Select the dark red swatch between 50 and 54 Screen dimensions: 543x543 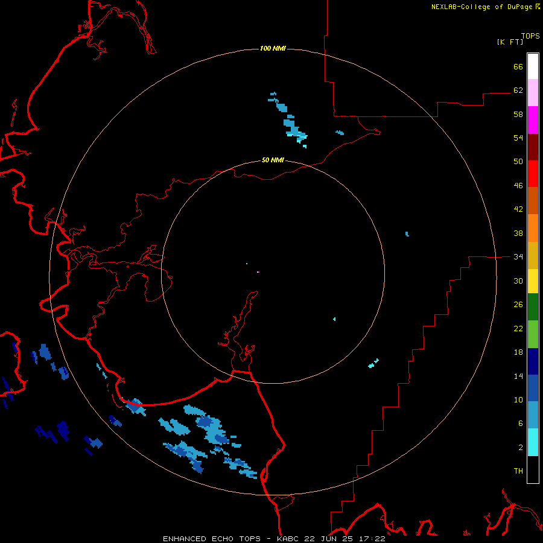coord(533,147)
